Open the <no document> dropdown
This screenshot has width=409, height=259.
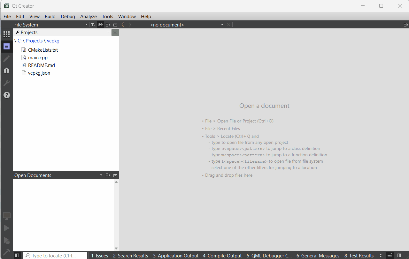[x=222, y=25]
